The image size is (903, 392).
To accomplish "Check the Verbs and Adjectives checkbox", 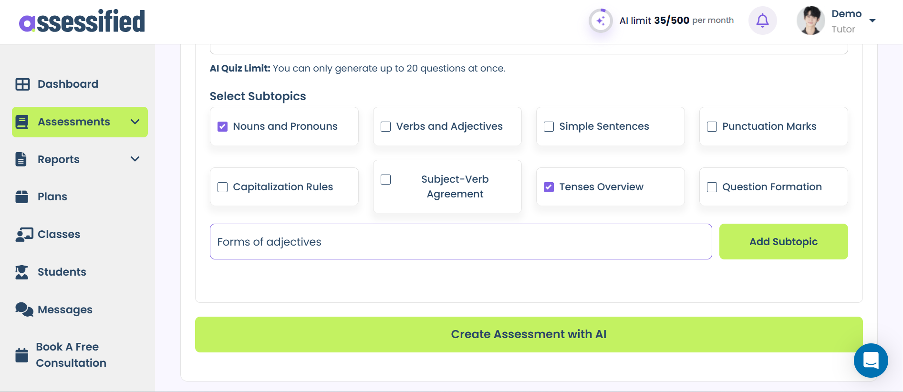I will pyautogui.click(x=385, y=126).
